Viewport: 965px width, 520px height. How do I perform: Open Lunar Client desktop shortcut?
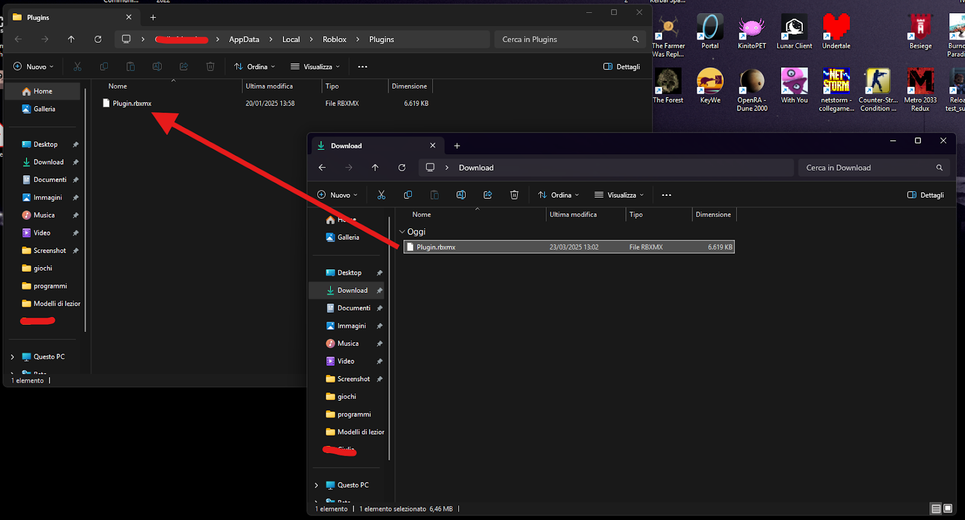tap(794, 32)
